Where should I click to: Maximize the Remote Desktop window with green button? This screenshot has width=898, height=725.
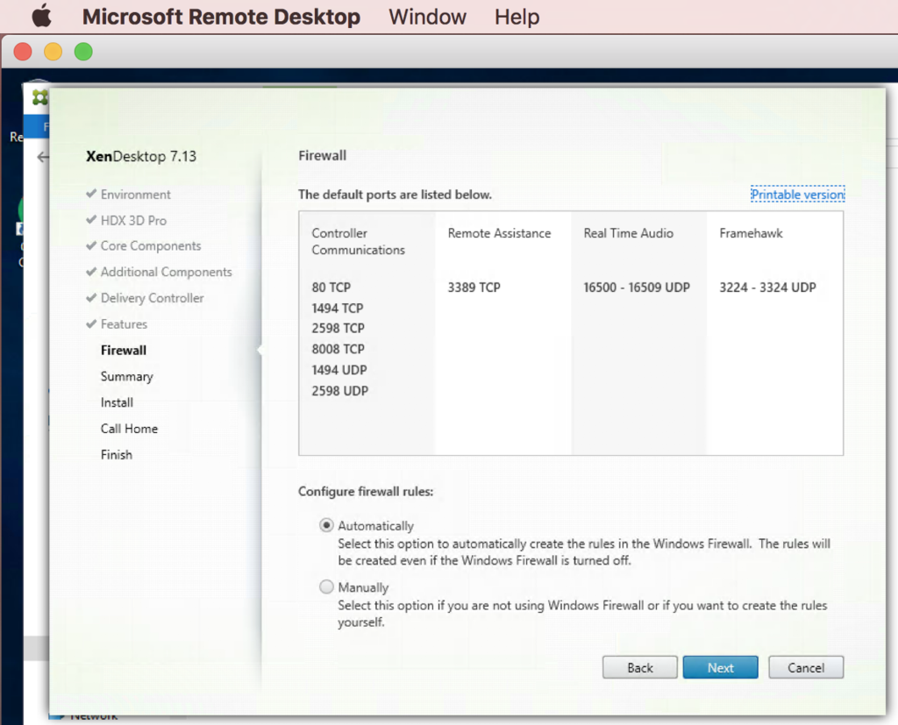point(83,52)
